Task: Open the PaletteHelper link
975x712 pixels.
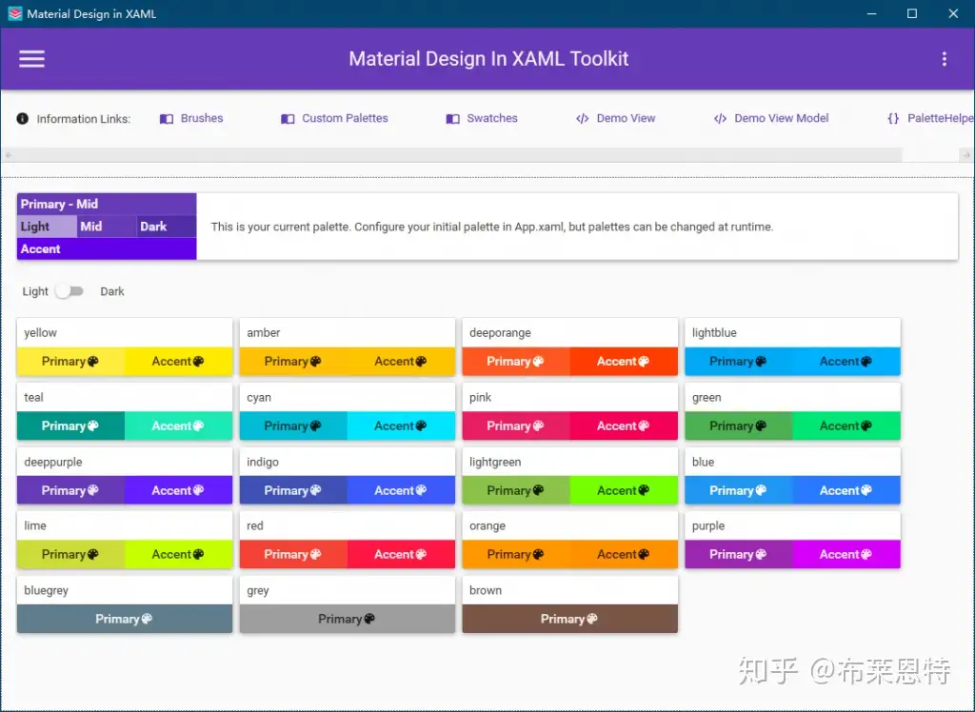Action: click(x=940, y=118)
